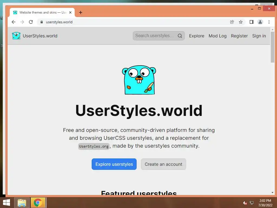Click the Create an account button
The width and height of the screenshot is (277, 208).
tap(163, 164)
